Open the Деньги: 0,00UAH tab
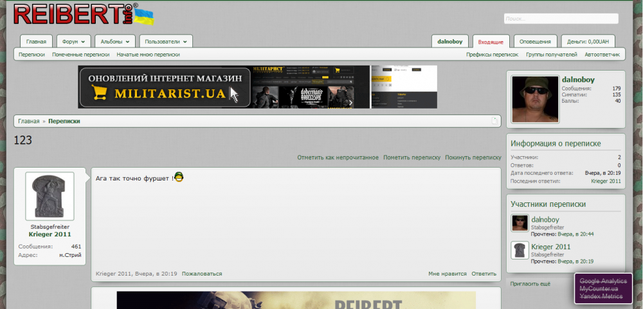The image size is (643, 309). 588,41
